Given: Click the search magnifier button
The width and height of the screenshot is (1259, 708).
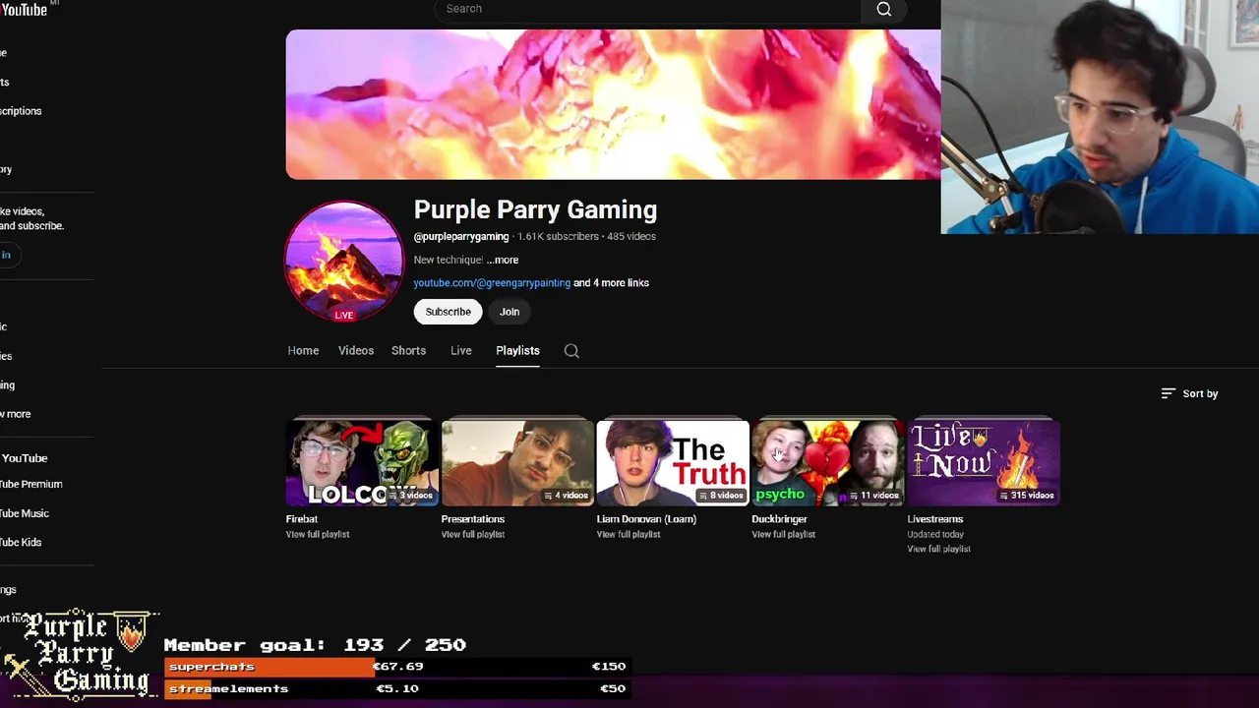Looking at the screenshot, I should [x=884, y=10].
